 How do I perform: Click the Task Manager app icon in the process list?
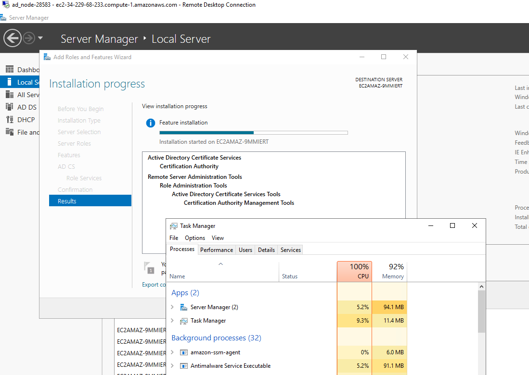tap(183, 321)
